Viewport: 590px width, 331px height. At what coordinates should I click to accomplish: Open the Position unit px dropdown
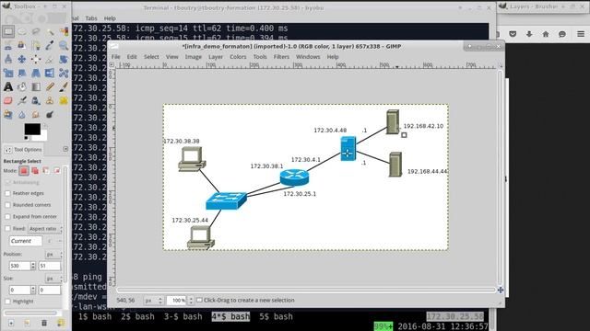pyautogui.click(x=53, y=255)
